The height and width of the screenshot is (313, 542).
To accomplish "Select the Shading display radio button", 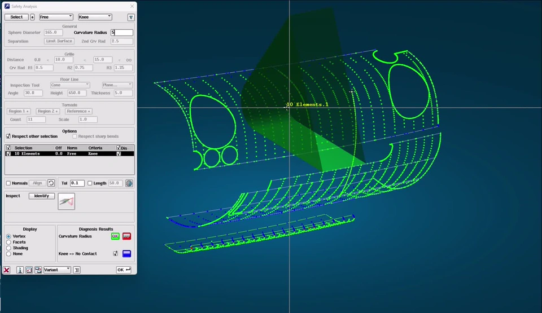I will click(x=8, y=248).
